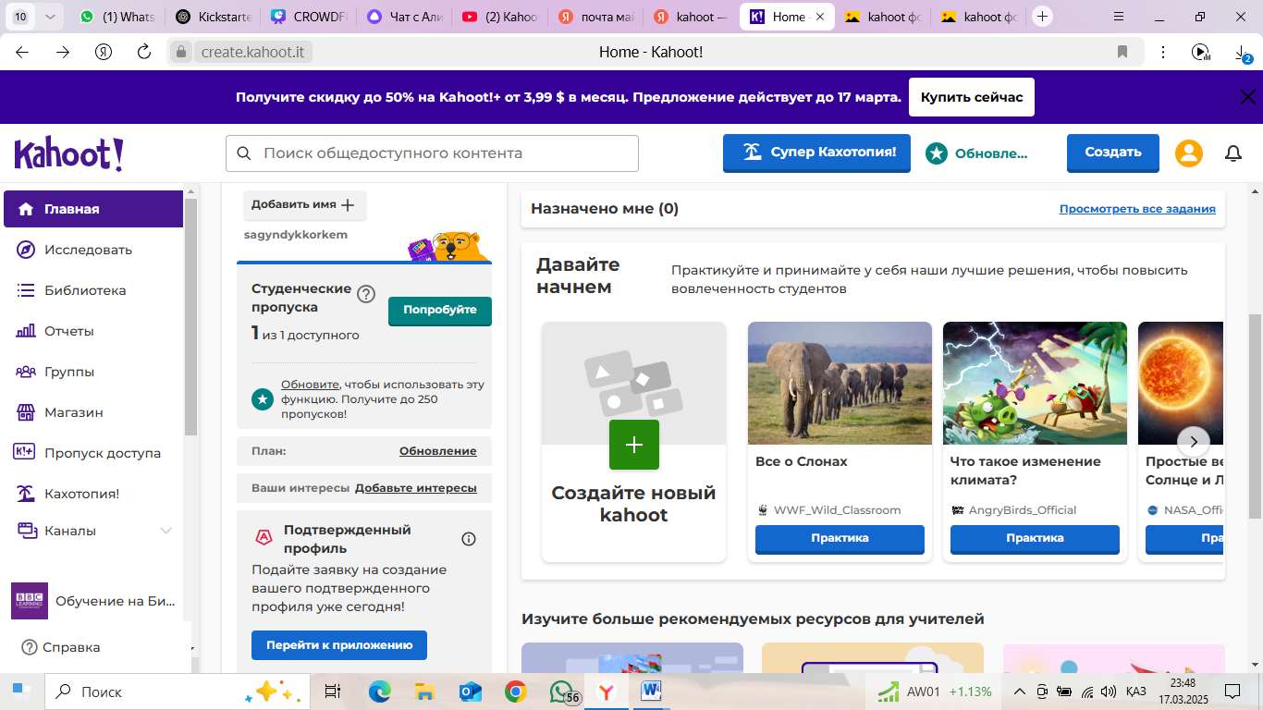Click Add interests link
1263x710 pixels.
coord(416,488)
